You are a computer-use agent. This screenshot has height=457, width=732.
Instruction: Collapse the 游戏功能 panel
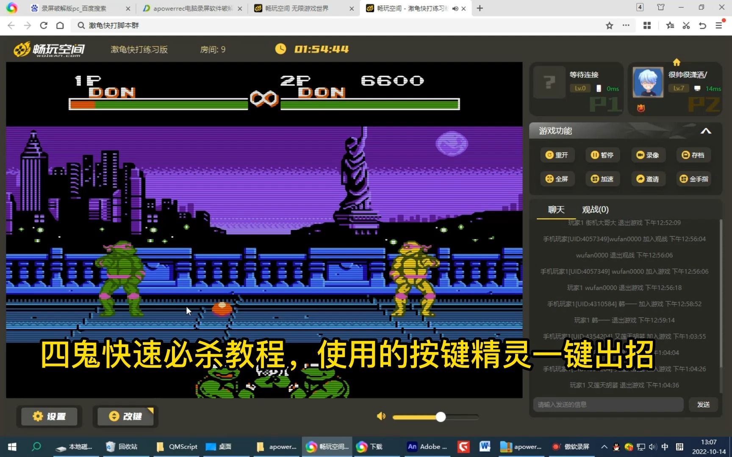(706, 131)
